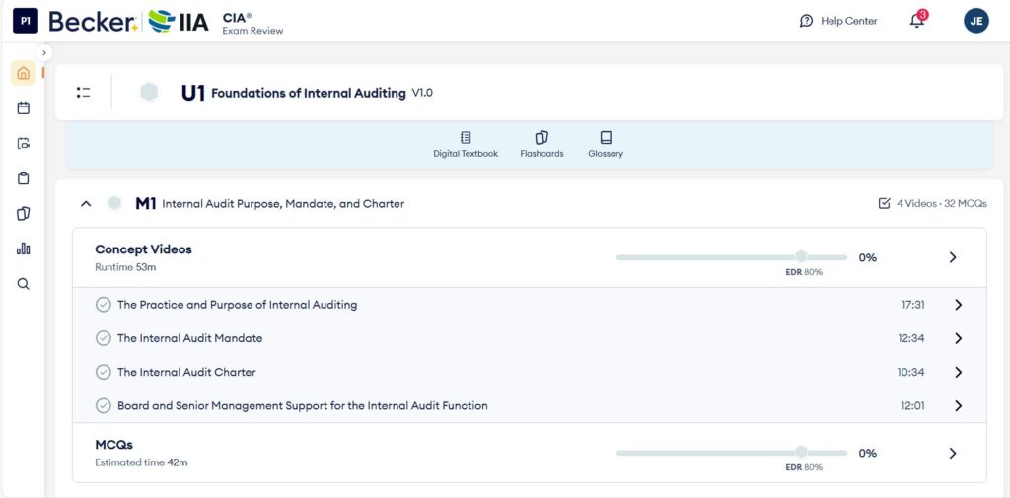Open the notifications bell icon
The height and width of the screenshot is (498, 1010).
click(x=917, y=21)
